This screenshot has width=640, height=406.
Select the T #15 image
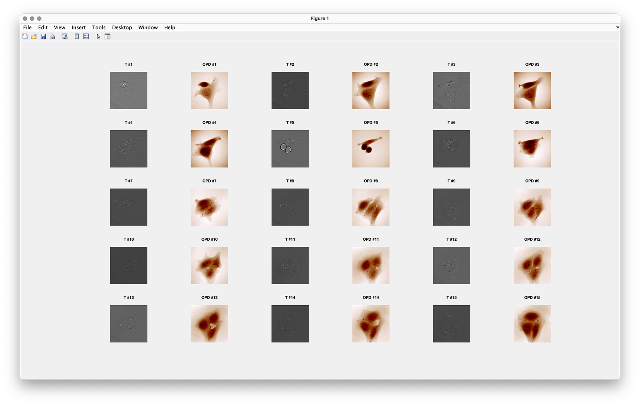point(451,324)
